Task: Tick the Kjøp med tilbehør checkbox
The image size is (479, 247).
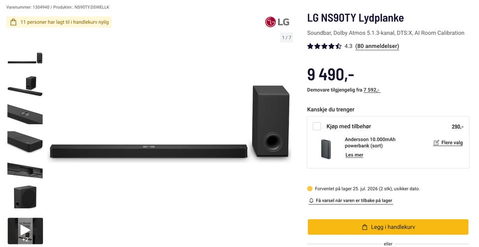Action: (x=317, y=126)
